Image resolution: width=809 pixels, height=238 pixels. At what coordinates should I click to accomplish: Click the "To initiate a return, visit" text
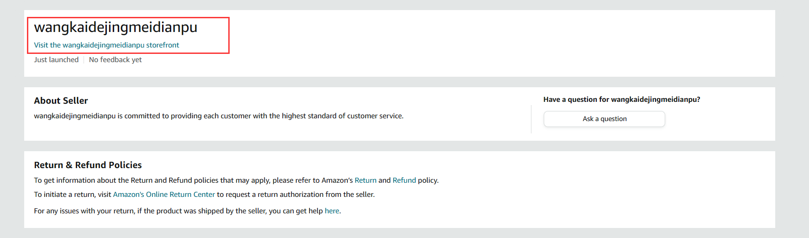72,195
